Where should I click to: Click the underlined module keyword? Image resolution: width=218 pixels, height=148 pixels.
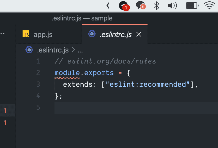click(67, 73)
